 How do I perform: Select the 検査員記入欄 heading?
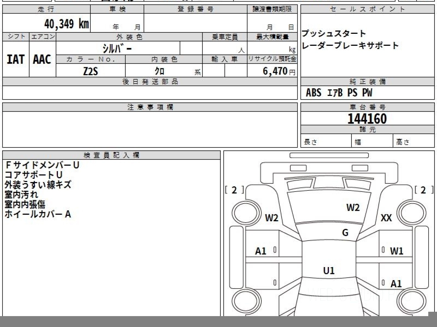coord(111,155)
